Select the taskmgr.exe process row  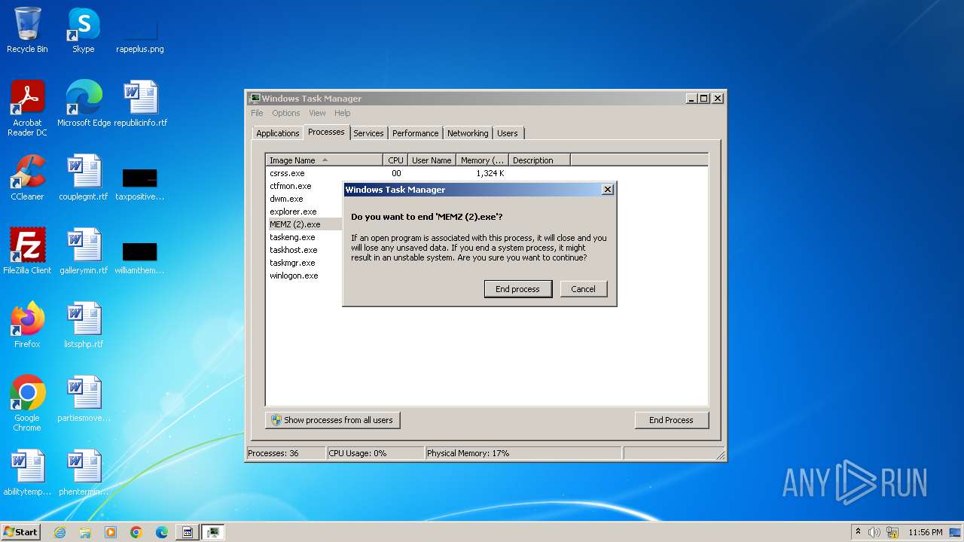point(304,263)
